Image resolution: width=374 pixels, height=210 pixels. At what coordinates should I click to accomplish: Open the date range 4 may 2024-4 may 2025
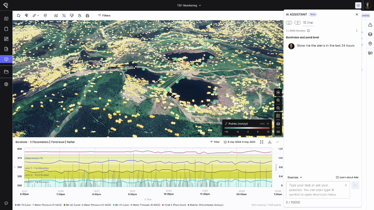[240, 142]
